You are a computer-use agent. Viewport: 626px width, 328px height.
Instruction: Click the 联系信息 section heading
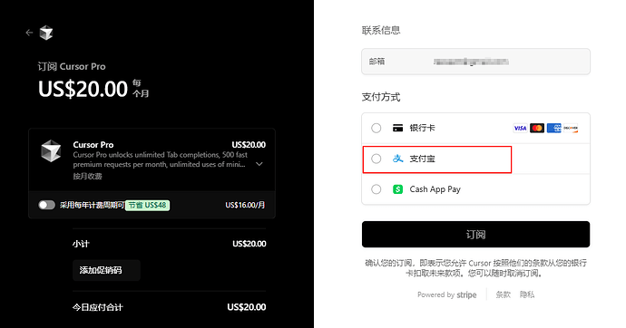(381, 30)
